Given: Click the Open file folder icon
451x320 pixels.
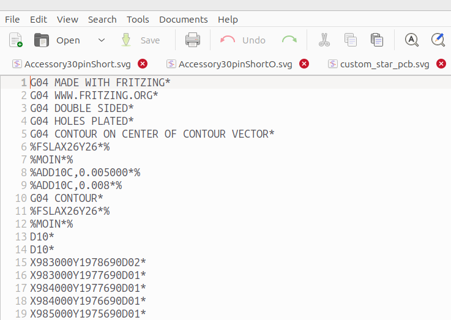Looking at the screenshot, I should [42, 40].
